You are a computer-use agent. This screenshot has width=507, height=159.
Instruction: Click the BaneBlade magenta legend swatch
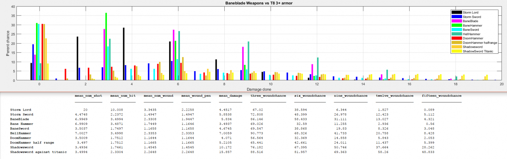[x=457, y=21]
